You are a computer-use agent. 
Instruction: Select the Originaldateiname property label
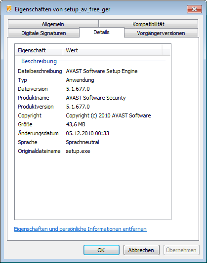click(x=39, y=151)
